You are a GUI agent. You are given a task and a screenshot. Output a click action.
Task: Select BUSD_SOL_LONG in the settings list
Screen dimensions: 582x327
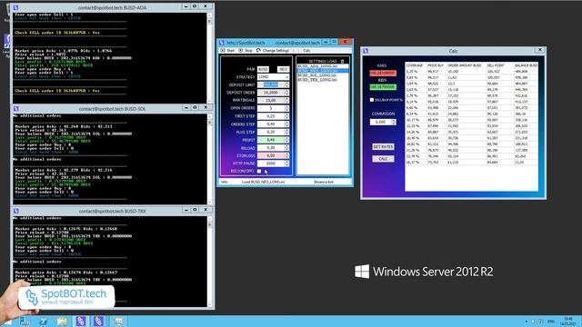[x=323, y=74]
